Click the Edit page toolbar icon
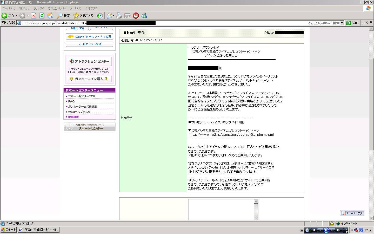The height and width of the screenshot is (234, 374). pyautogui.click(x=128, y=16)
